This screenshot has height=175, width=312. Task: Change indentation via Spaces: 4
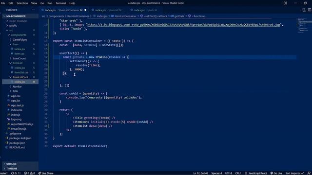pos(216,173)
